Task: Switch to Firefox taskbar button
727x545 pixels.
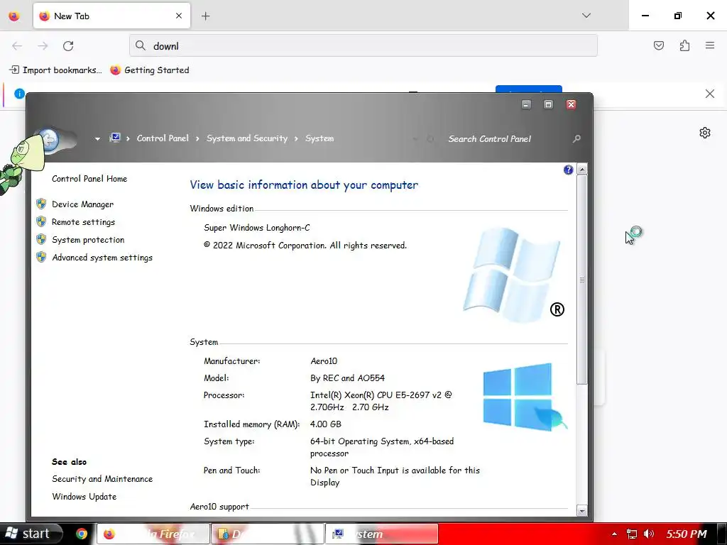Action: click(x=153, y=534)
